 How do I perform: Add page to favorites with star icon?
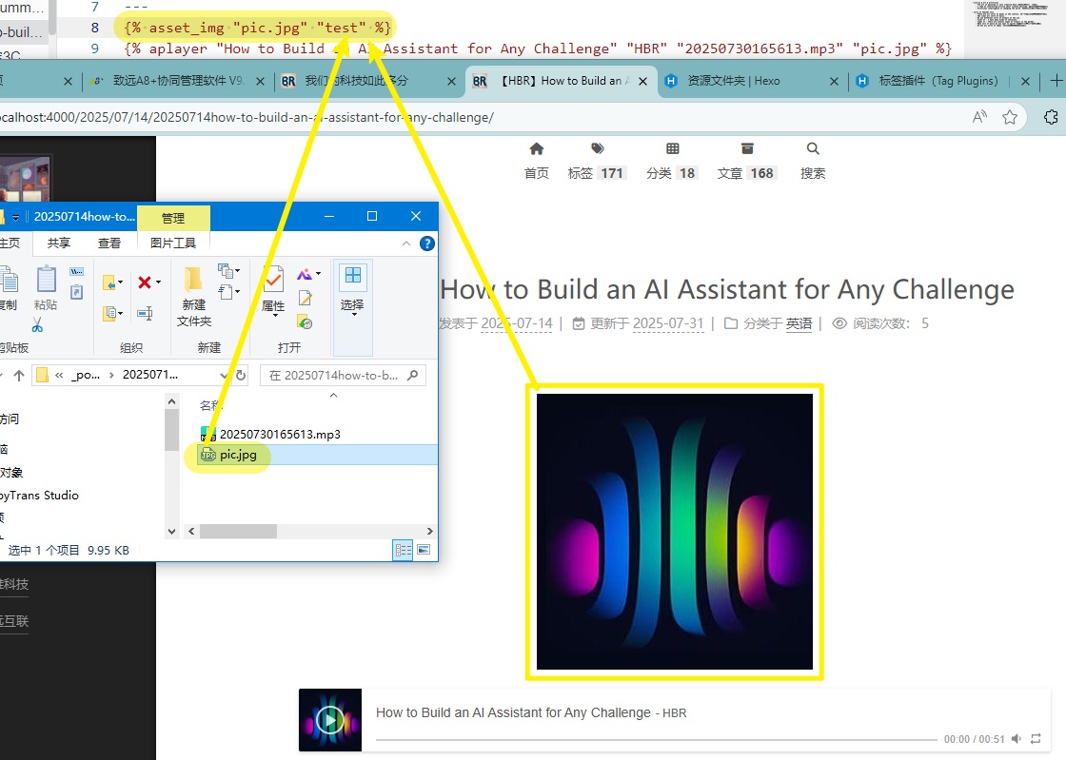[1010, 117]
